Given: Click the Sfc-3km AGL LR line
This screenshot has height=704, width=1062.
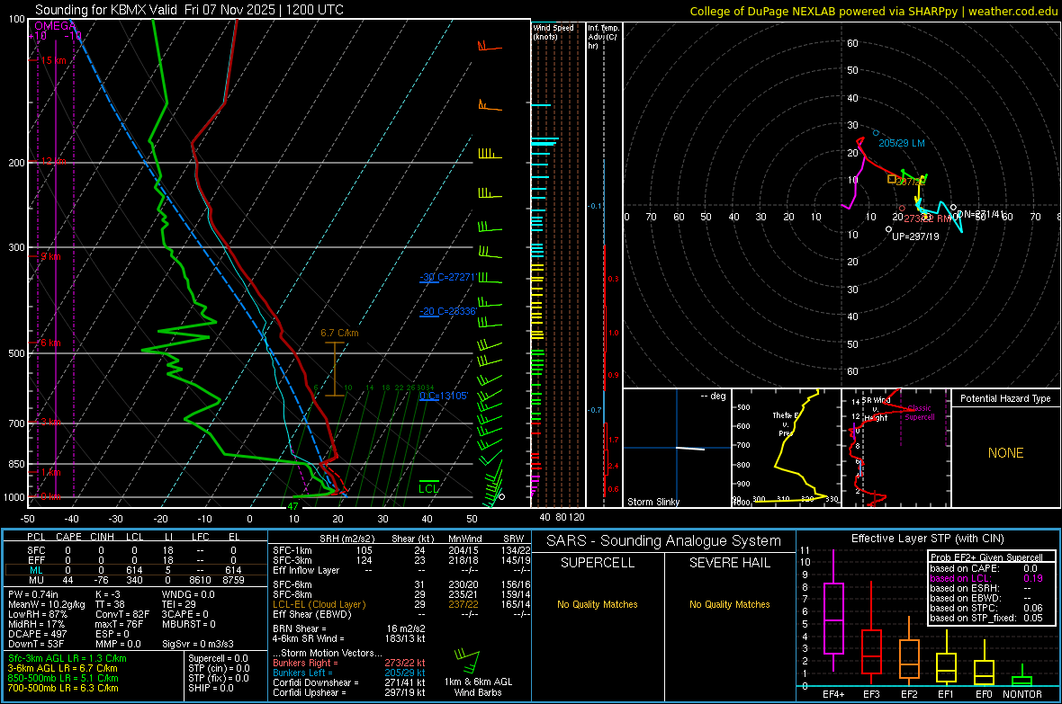Looking at the screenshot, I should coord(67,658).
